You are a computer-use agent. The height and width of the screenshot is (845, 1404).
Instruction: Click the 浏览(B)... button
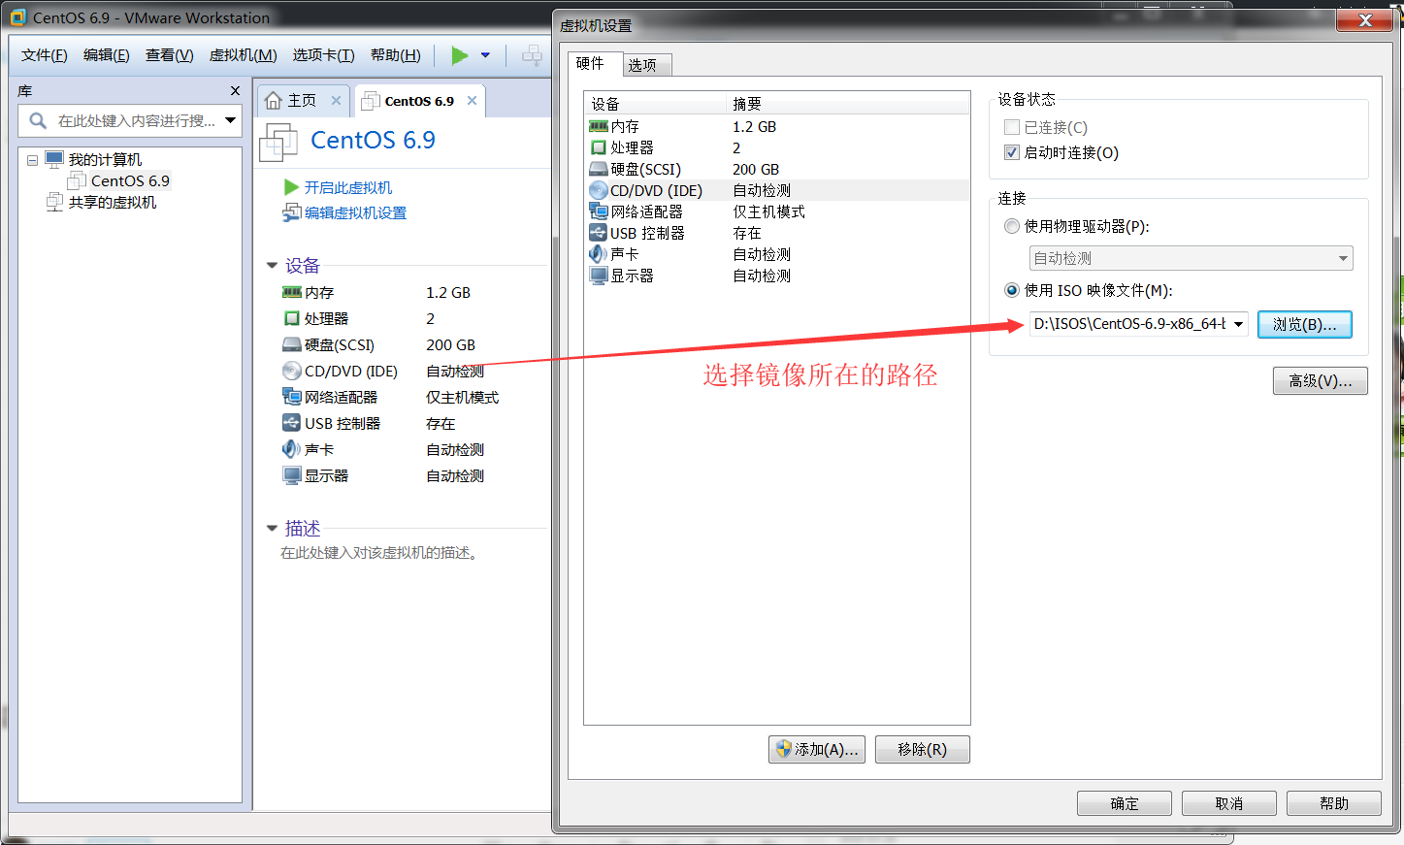1305,324
